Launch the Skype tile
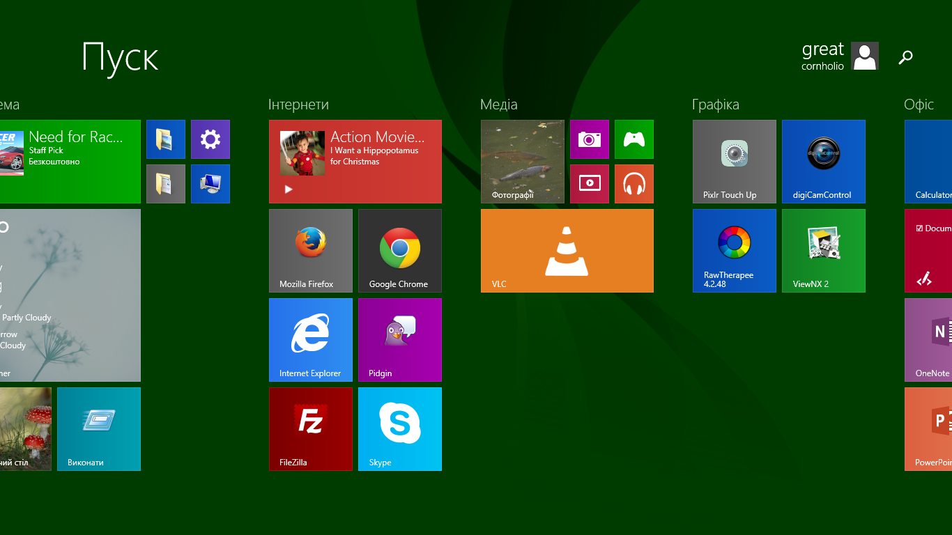The height and width of the screenshot is (535, 952). [x=400, y=429]
